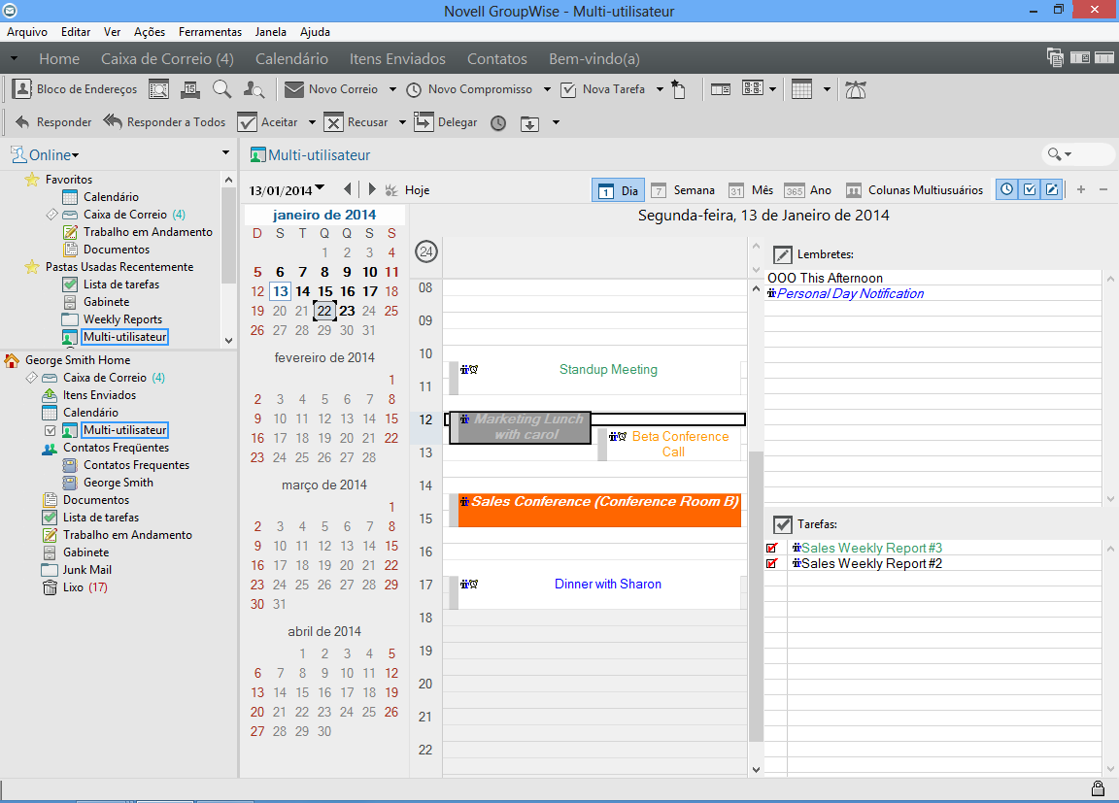
Task: Open the Ferramentas menu
Action: [210, 31]
